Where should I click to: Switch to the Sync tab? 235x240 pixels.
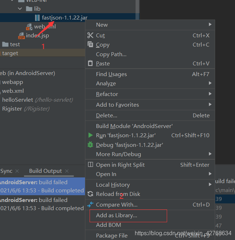[6, 171]
